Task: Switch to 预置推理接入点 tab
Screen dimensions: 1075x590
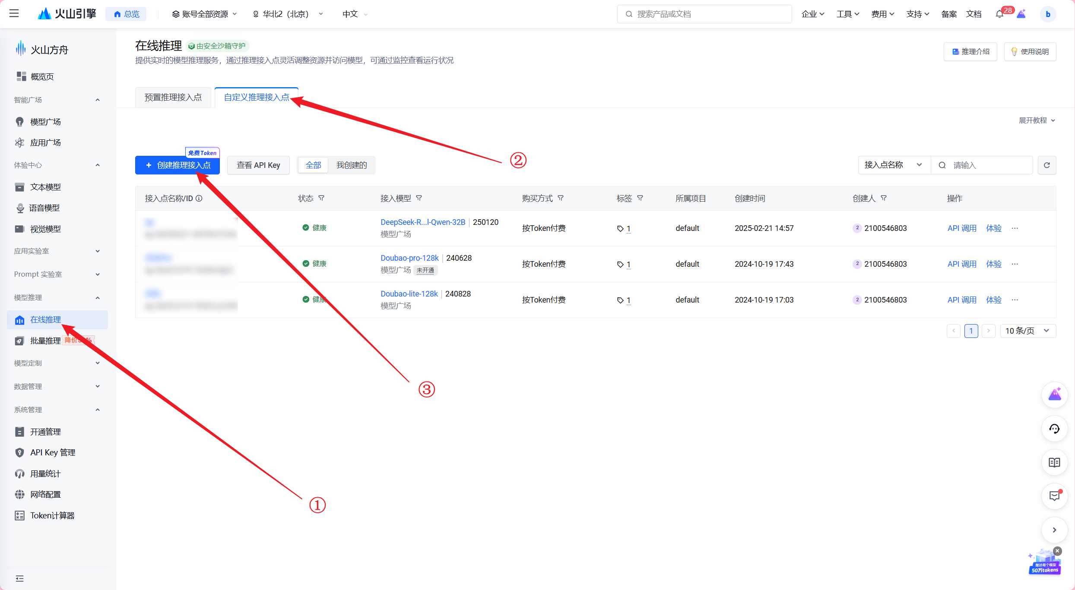Action: click(x=173, y=97)
